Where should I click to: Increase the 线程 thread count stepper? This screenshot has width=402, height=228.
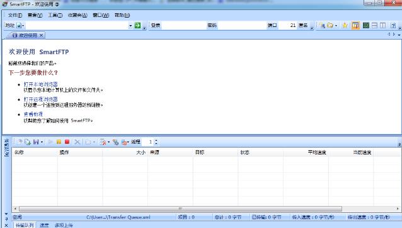click(156, 140)
